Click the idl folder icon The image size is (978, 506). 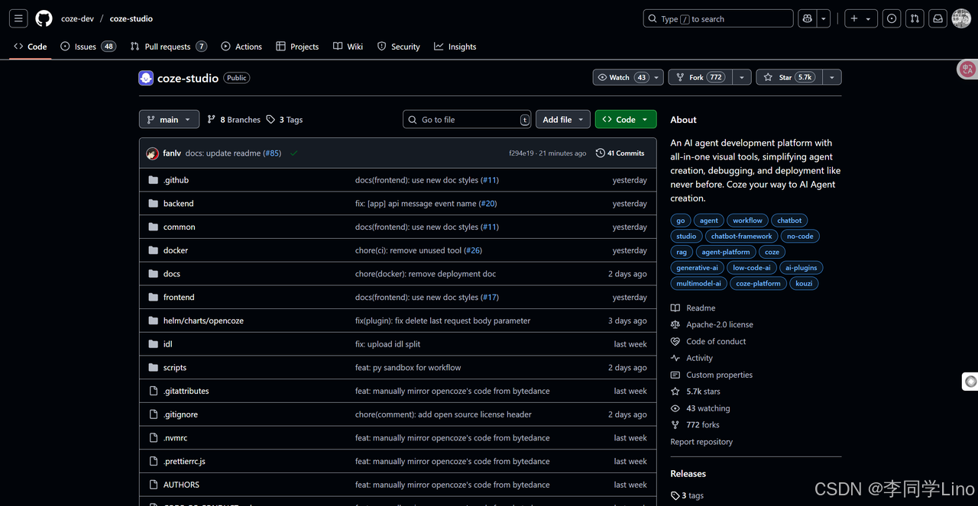153,344
